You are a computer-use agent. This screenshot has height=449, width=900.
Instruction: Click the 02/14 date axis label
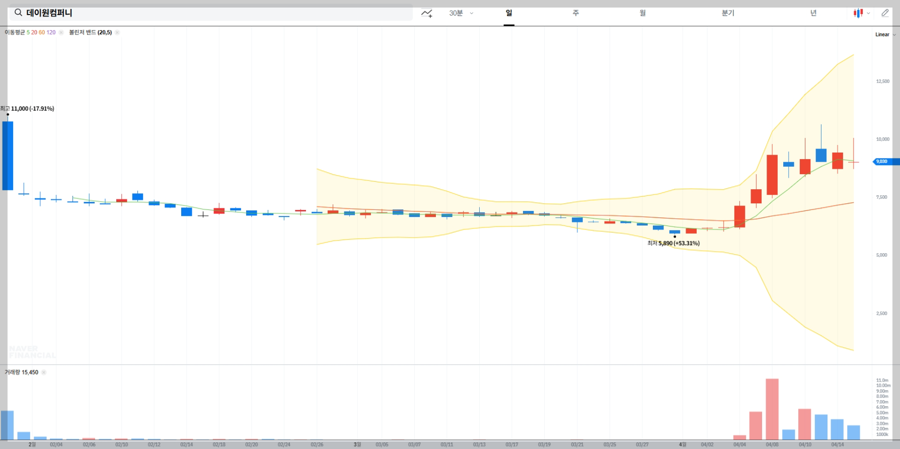point(187,444)
